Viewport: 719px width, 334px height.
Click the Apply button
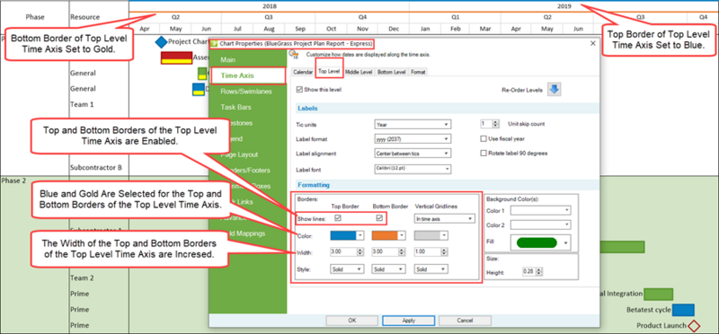[x=409, y=321]
